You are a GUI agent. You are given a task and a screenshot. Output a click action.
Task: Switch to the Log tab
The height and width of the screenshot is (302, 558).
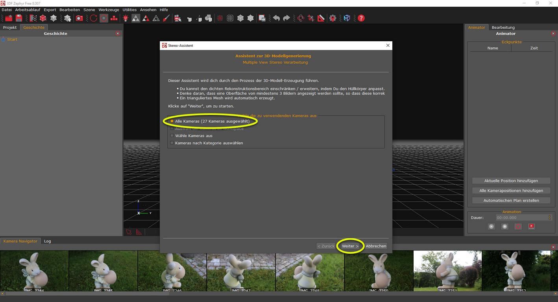click(47, 241)
